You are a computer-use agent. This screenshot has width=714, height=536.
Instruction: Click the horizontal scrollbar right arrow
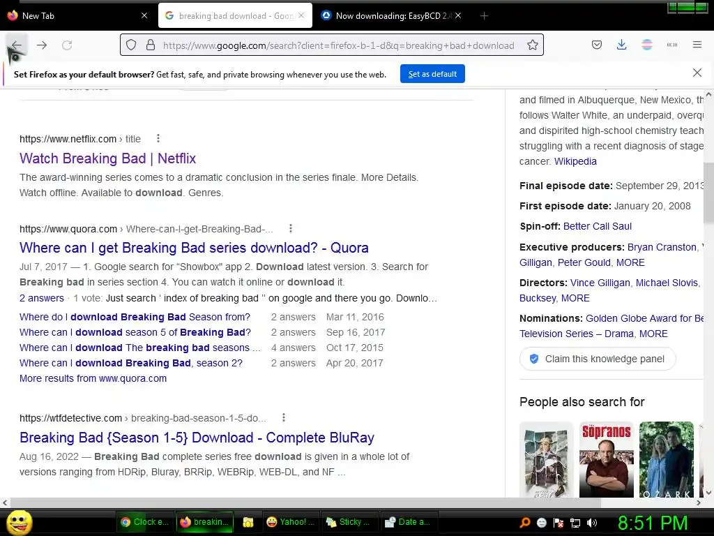tap(698, 502)
